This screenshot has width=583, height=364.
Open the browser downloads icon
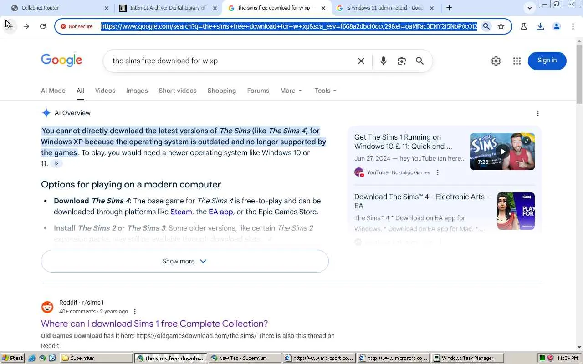(x=540, y=26)
